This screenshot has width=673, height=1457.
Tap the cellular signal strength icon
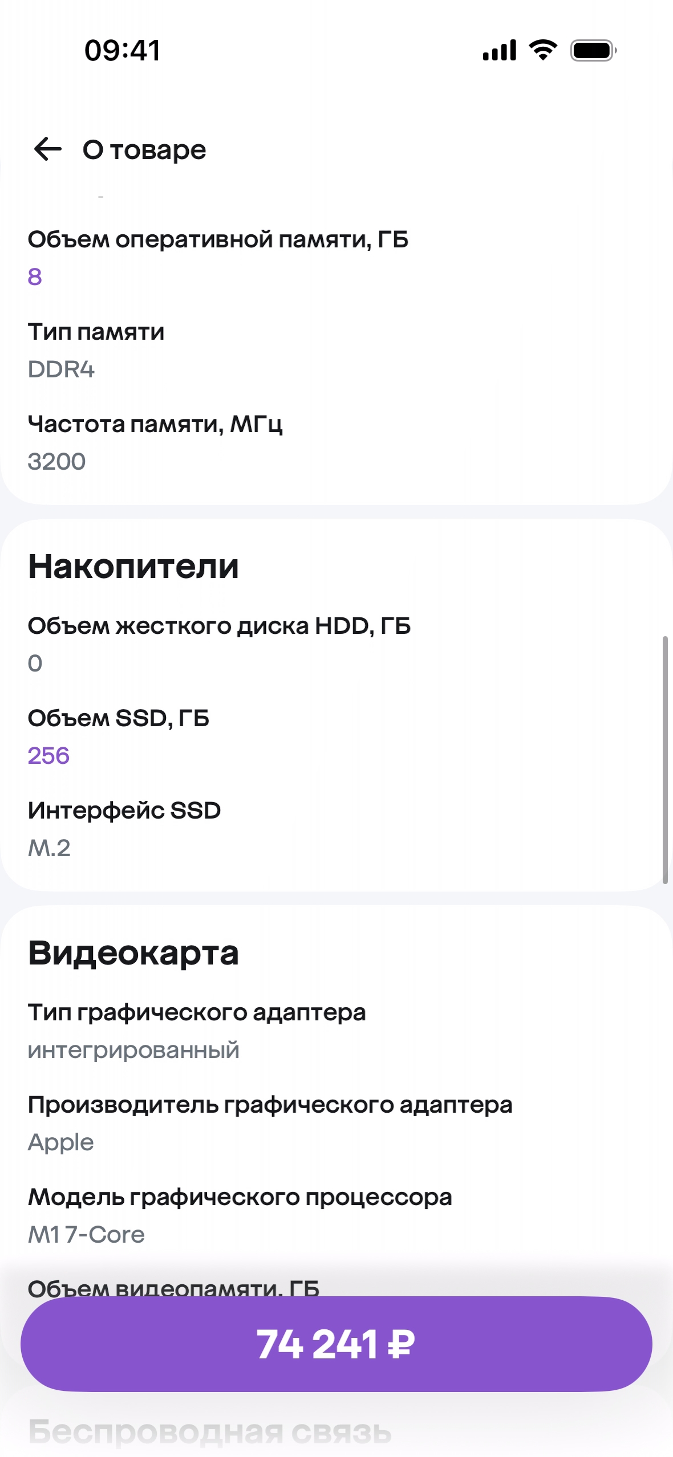point(499,50)
